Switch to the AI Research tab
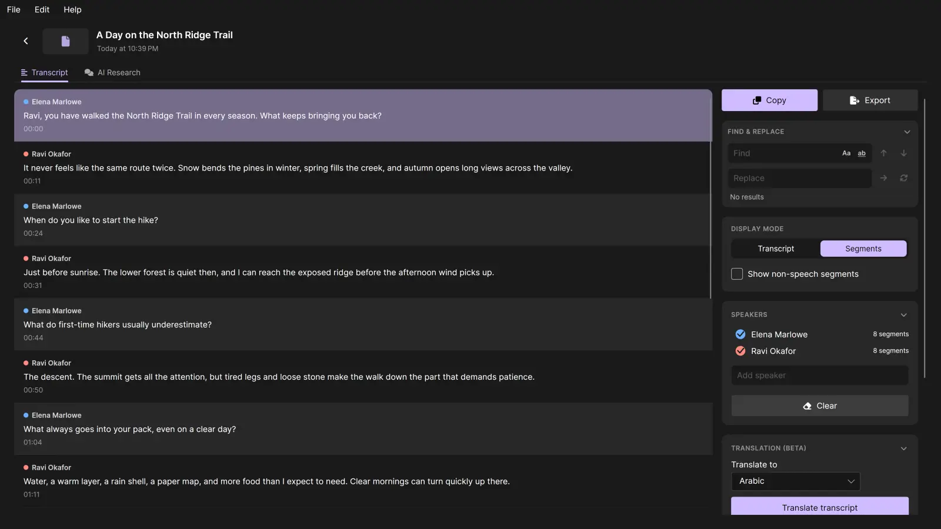Screen dimensions: 941x529 click(x=112, y=73)
